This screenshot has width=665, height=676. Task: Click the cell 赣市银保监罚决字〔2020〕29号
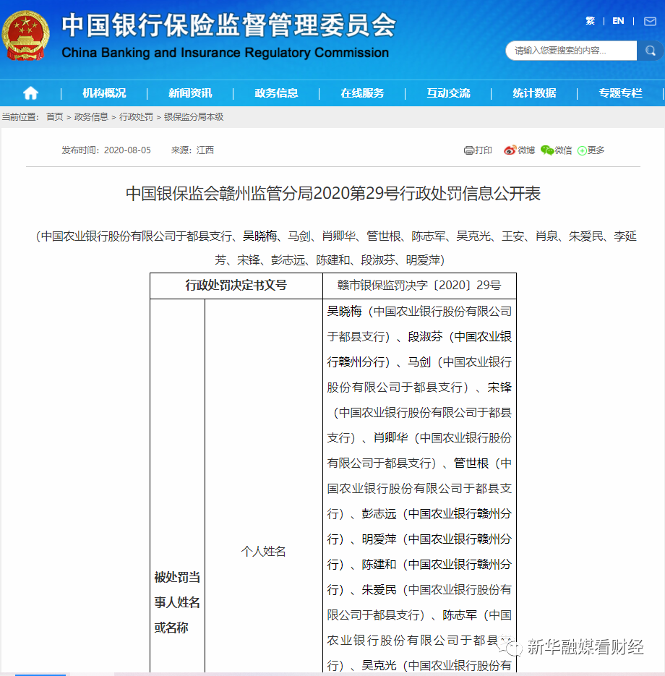(x=419, y=286)
